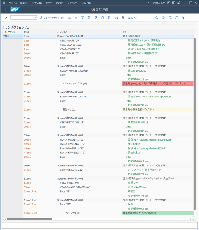Image resolution: width=199 pixels, height=230 pixels.
Task: Click the filter funnel icon
Action: pos(82,18)
